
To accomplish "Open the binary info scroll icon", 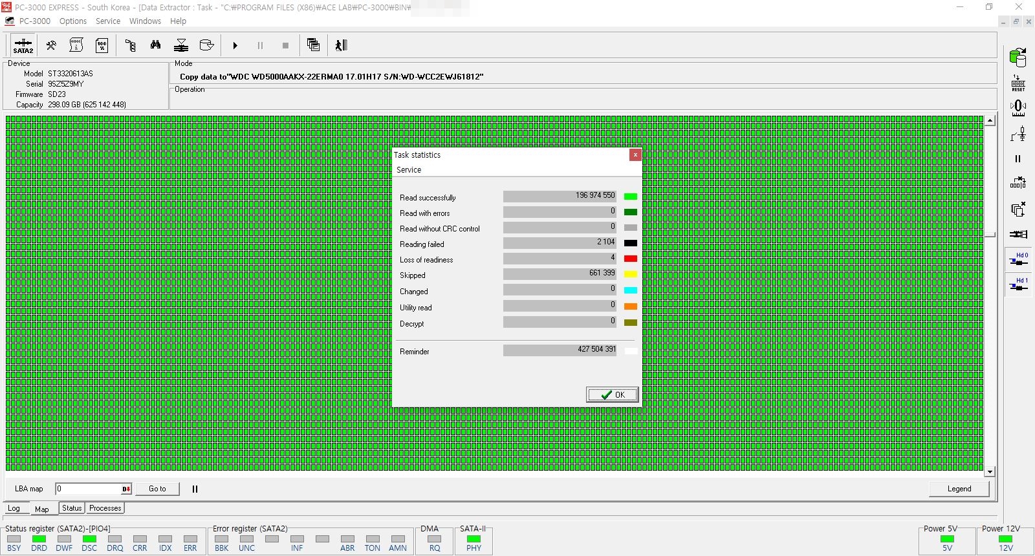I will pyautogui.click(x=76, y=45).
